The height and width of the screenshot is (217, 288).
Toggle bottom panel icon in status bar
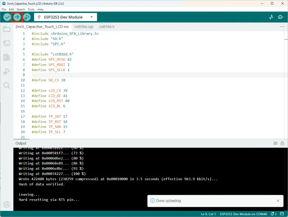click(x=282, y=214)
